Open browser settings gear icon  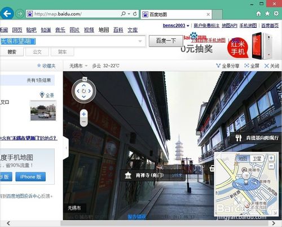tap(276, 14)
